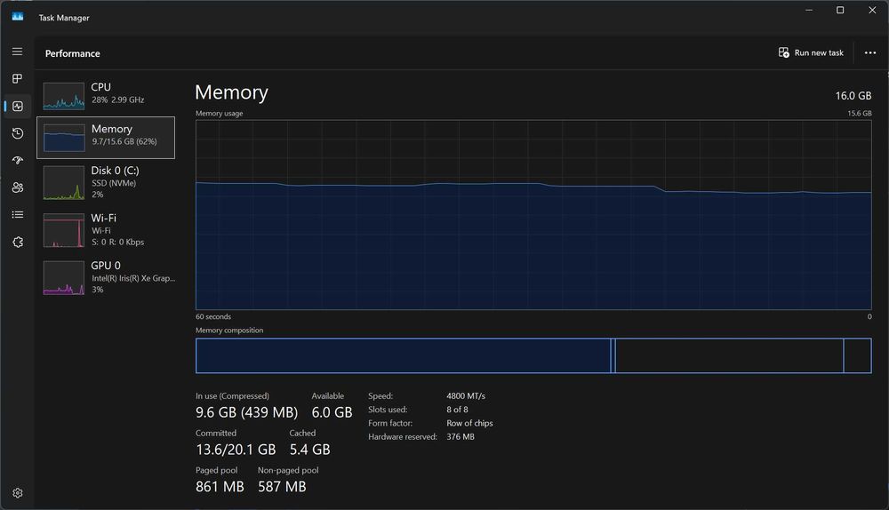This screenshot has width=889, height=510.
Task: Open the more options ellipsis menu
Action: click(870, 52)
